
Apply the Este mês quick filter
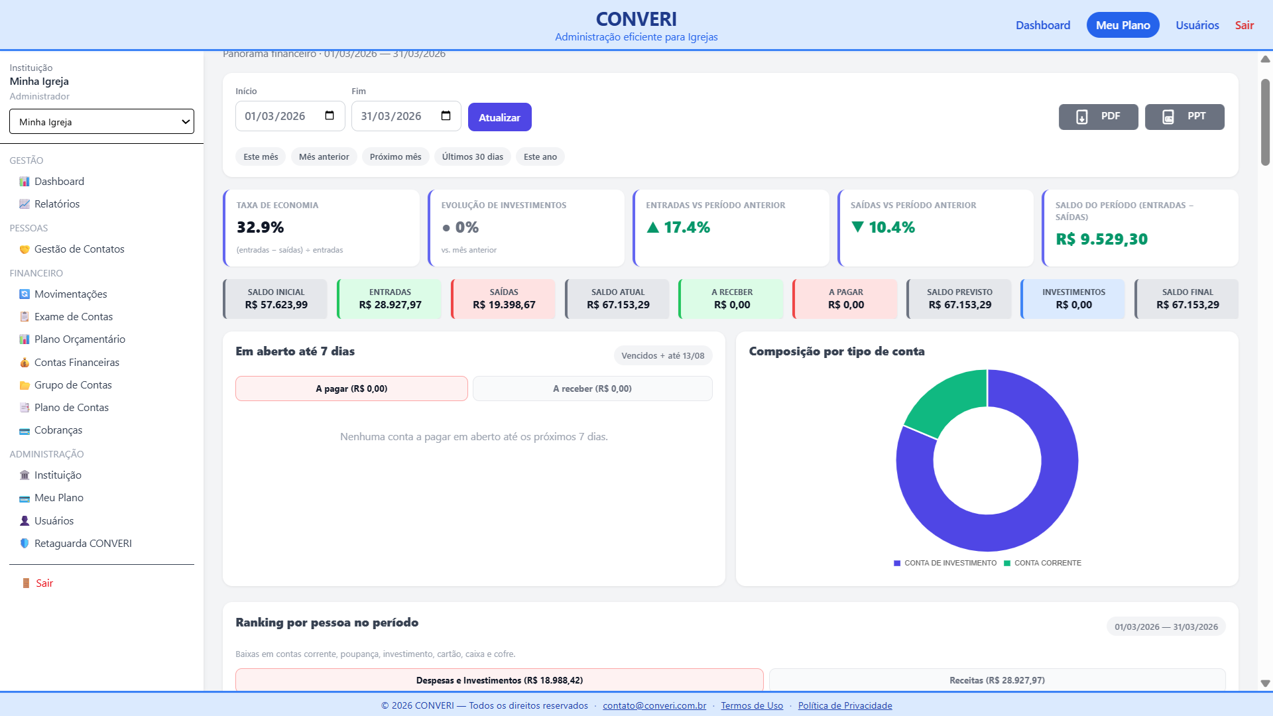(x=261, y=157)
